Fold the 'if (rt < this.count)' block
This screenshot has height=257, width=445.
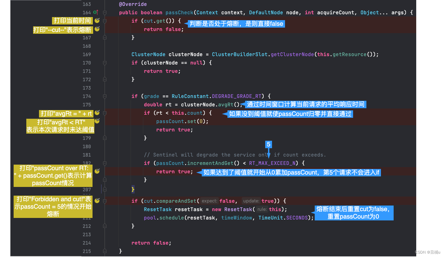pos(105,113)
